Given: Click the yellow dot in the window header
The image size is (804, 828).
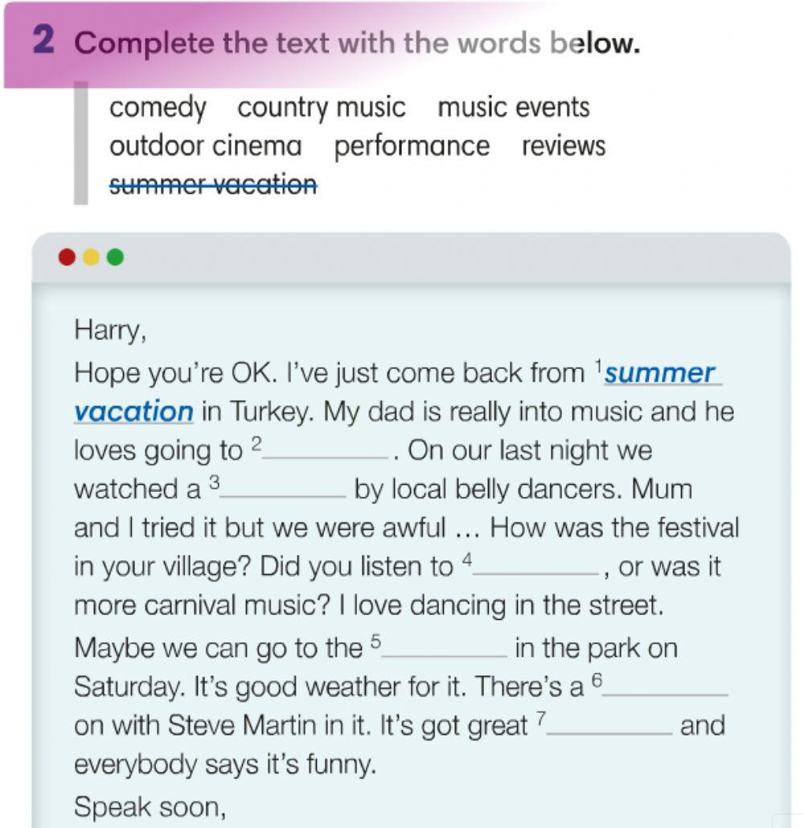Looking at the screenshot, I should point(92,257).
